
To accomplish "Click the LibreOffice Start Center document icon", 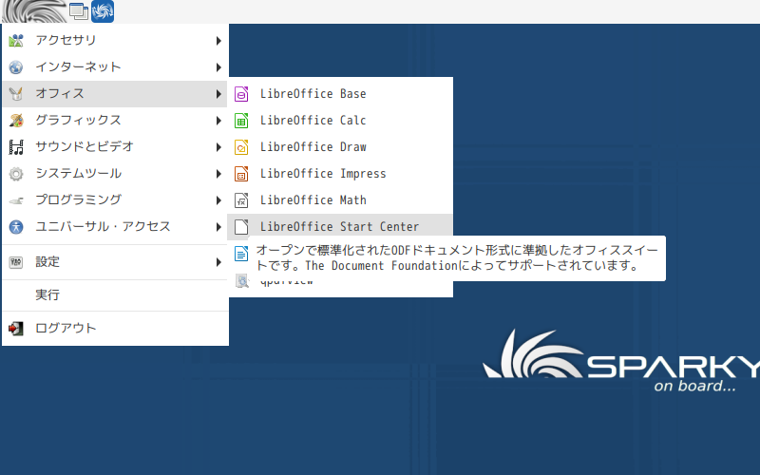I will [x=241, y=227].
